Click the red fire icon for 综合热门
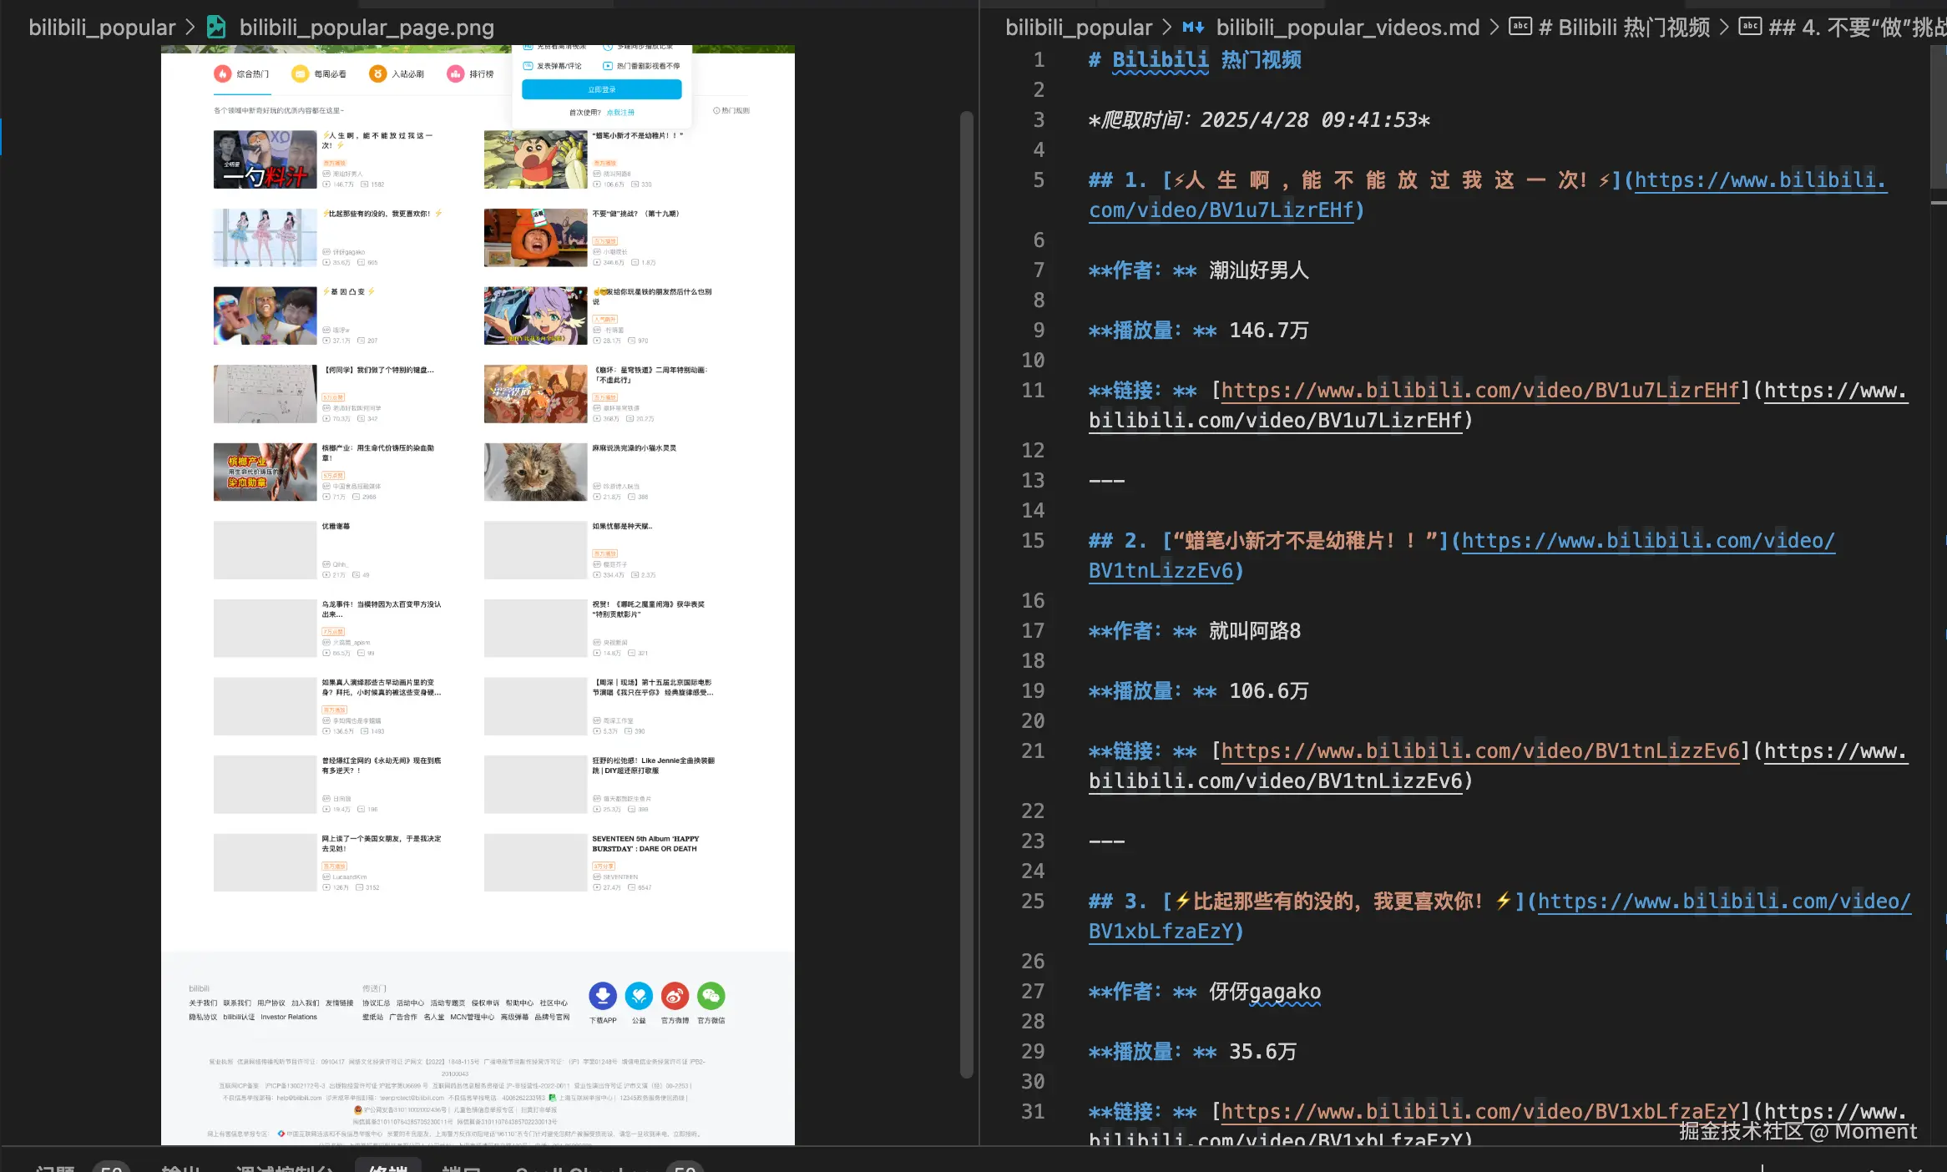 click(x=222, y=74)
